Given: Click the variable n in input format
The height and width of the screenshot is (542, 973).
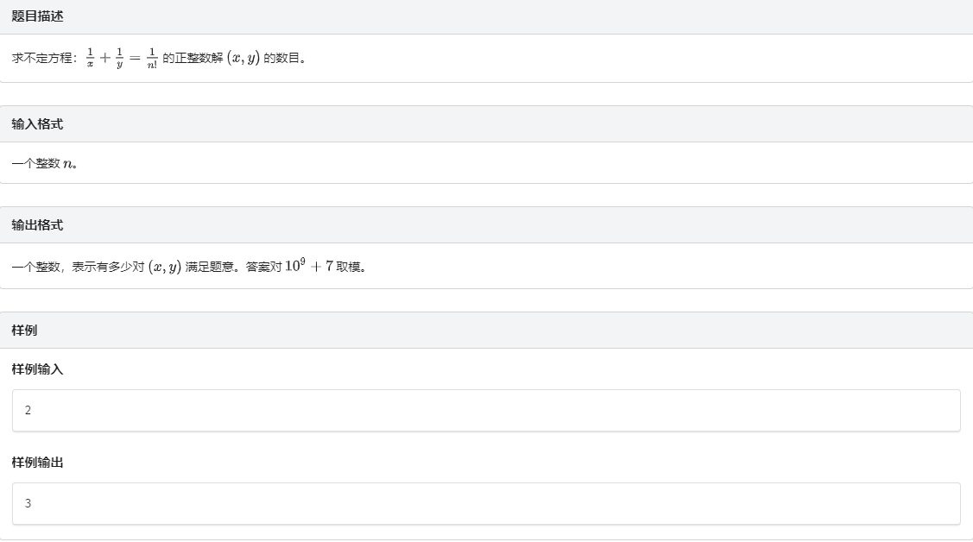Looking at the screenshot, I should [x=67, y=164].
